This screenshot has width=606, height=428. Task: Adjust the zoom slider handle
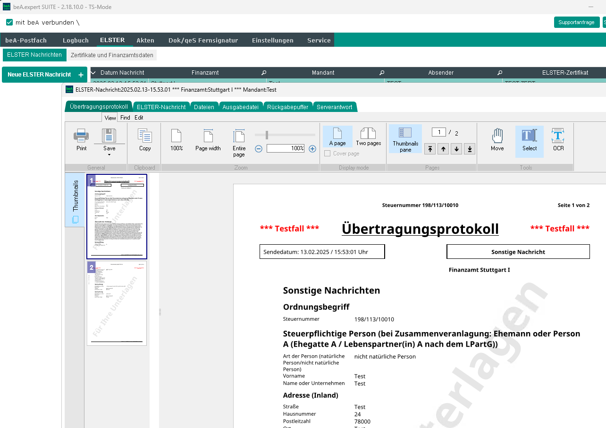pyautogui.click(x=267, y=135)
